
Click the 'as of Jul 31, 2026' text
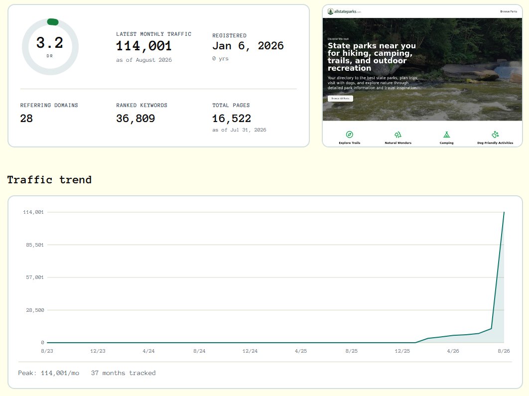239,130
